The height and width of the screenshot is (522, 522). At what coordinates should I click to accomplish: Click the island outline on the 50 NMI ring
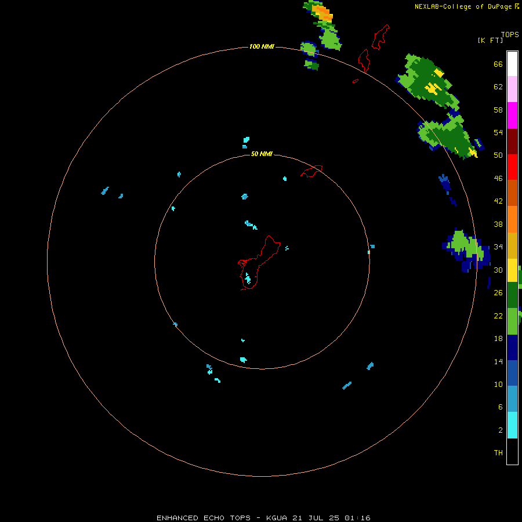311,171
